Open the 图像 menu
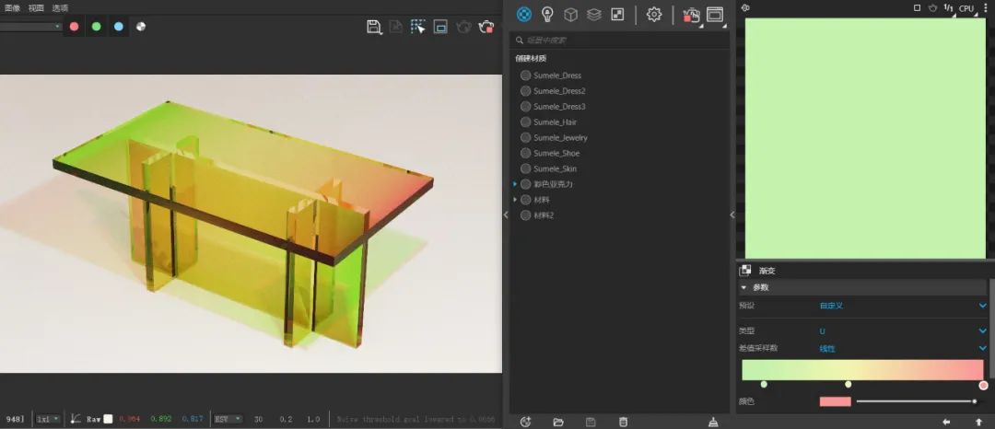 click(12, 8)
